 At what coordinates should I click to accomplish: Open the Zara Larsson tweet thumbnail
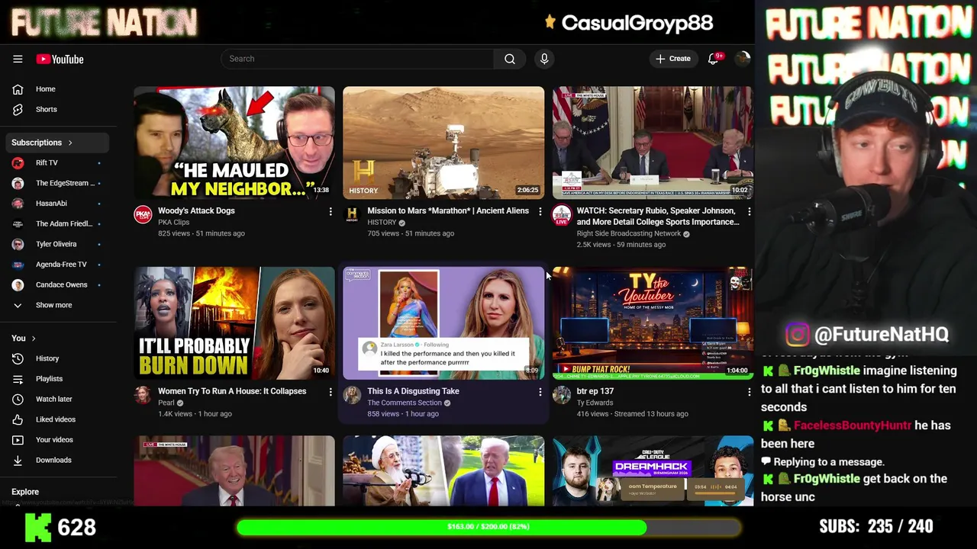(443, 323)
